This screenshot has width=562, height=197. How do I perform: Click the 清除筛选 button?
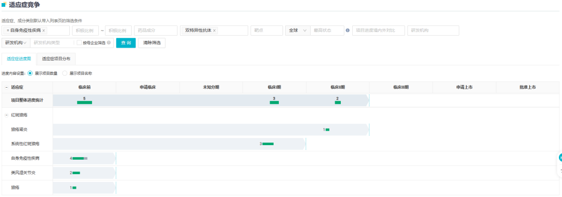(151, 43)
